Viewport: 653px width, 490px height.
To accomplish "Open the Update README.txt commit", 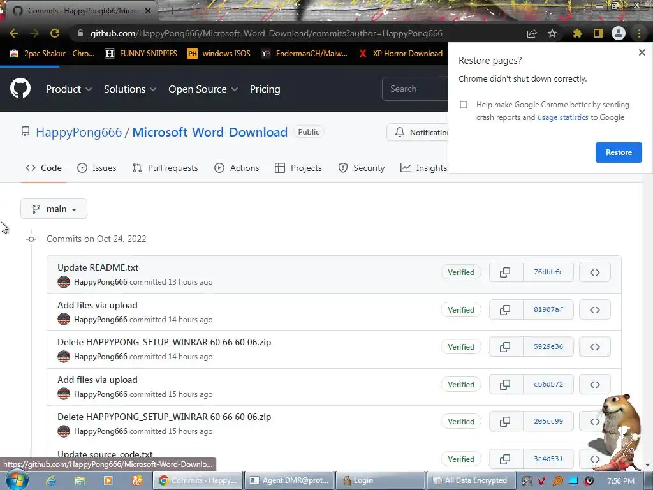I will click(x=98, y=267).
